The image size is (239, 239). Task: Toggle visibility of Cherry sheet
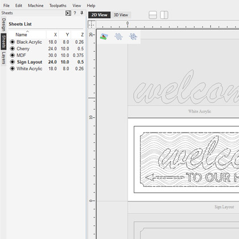point(13,48)
